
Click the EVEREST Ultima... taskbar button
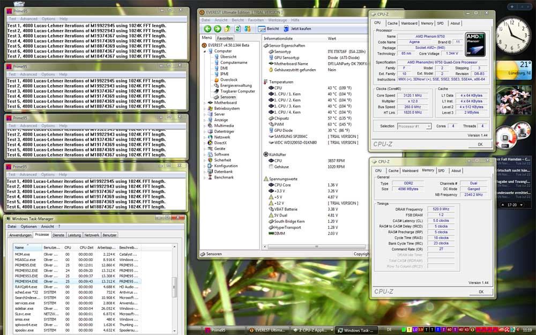(x=267, y=330)
